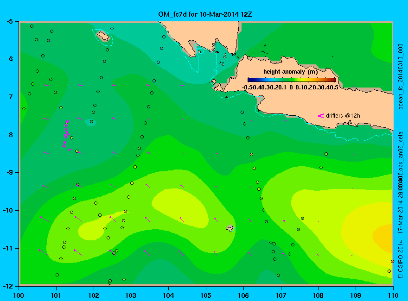Click the height anomaly color scale bar
This screenshot has width=408, height=301.
click(292, 80)
